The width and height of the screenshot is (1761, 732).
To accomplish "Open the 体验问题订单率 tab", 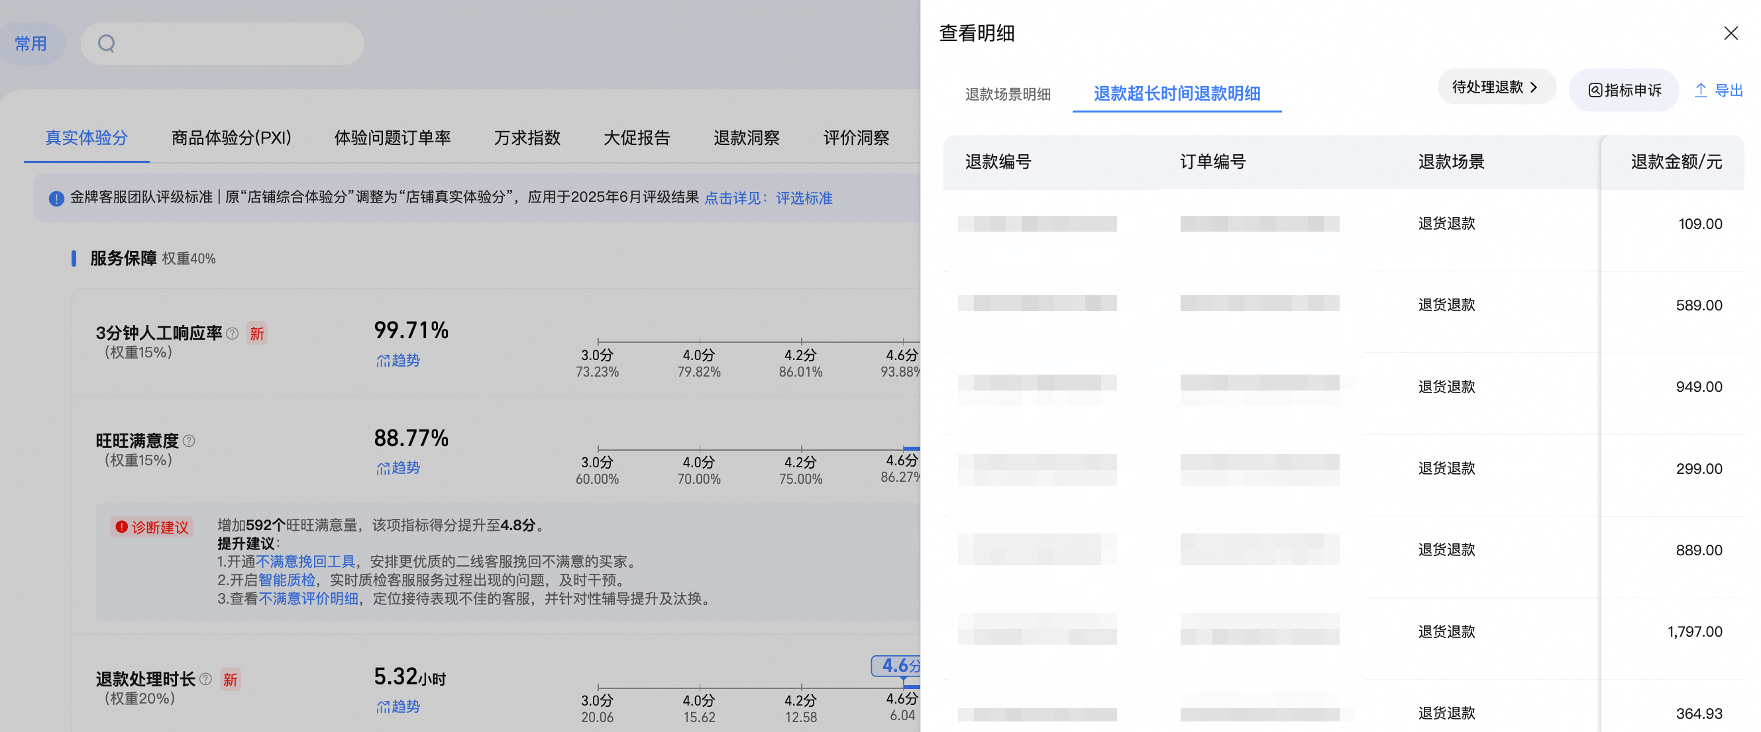I will tap(392, 137).
